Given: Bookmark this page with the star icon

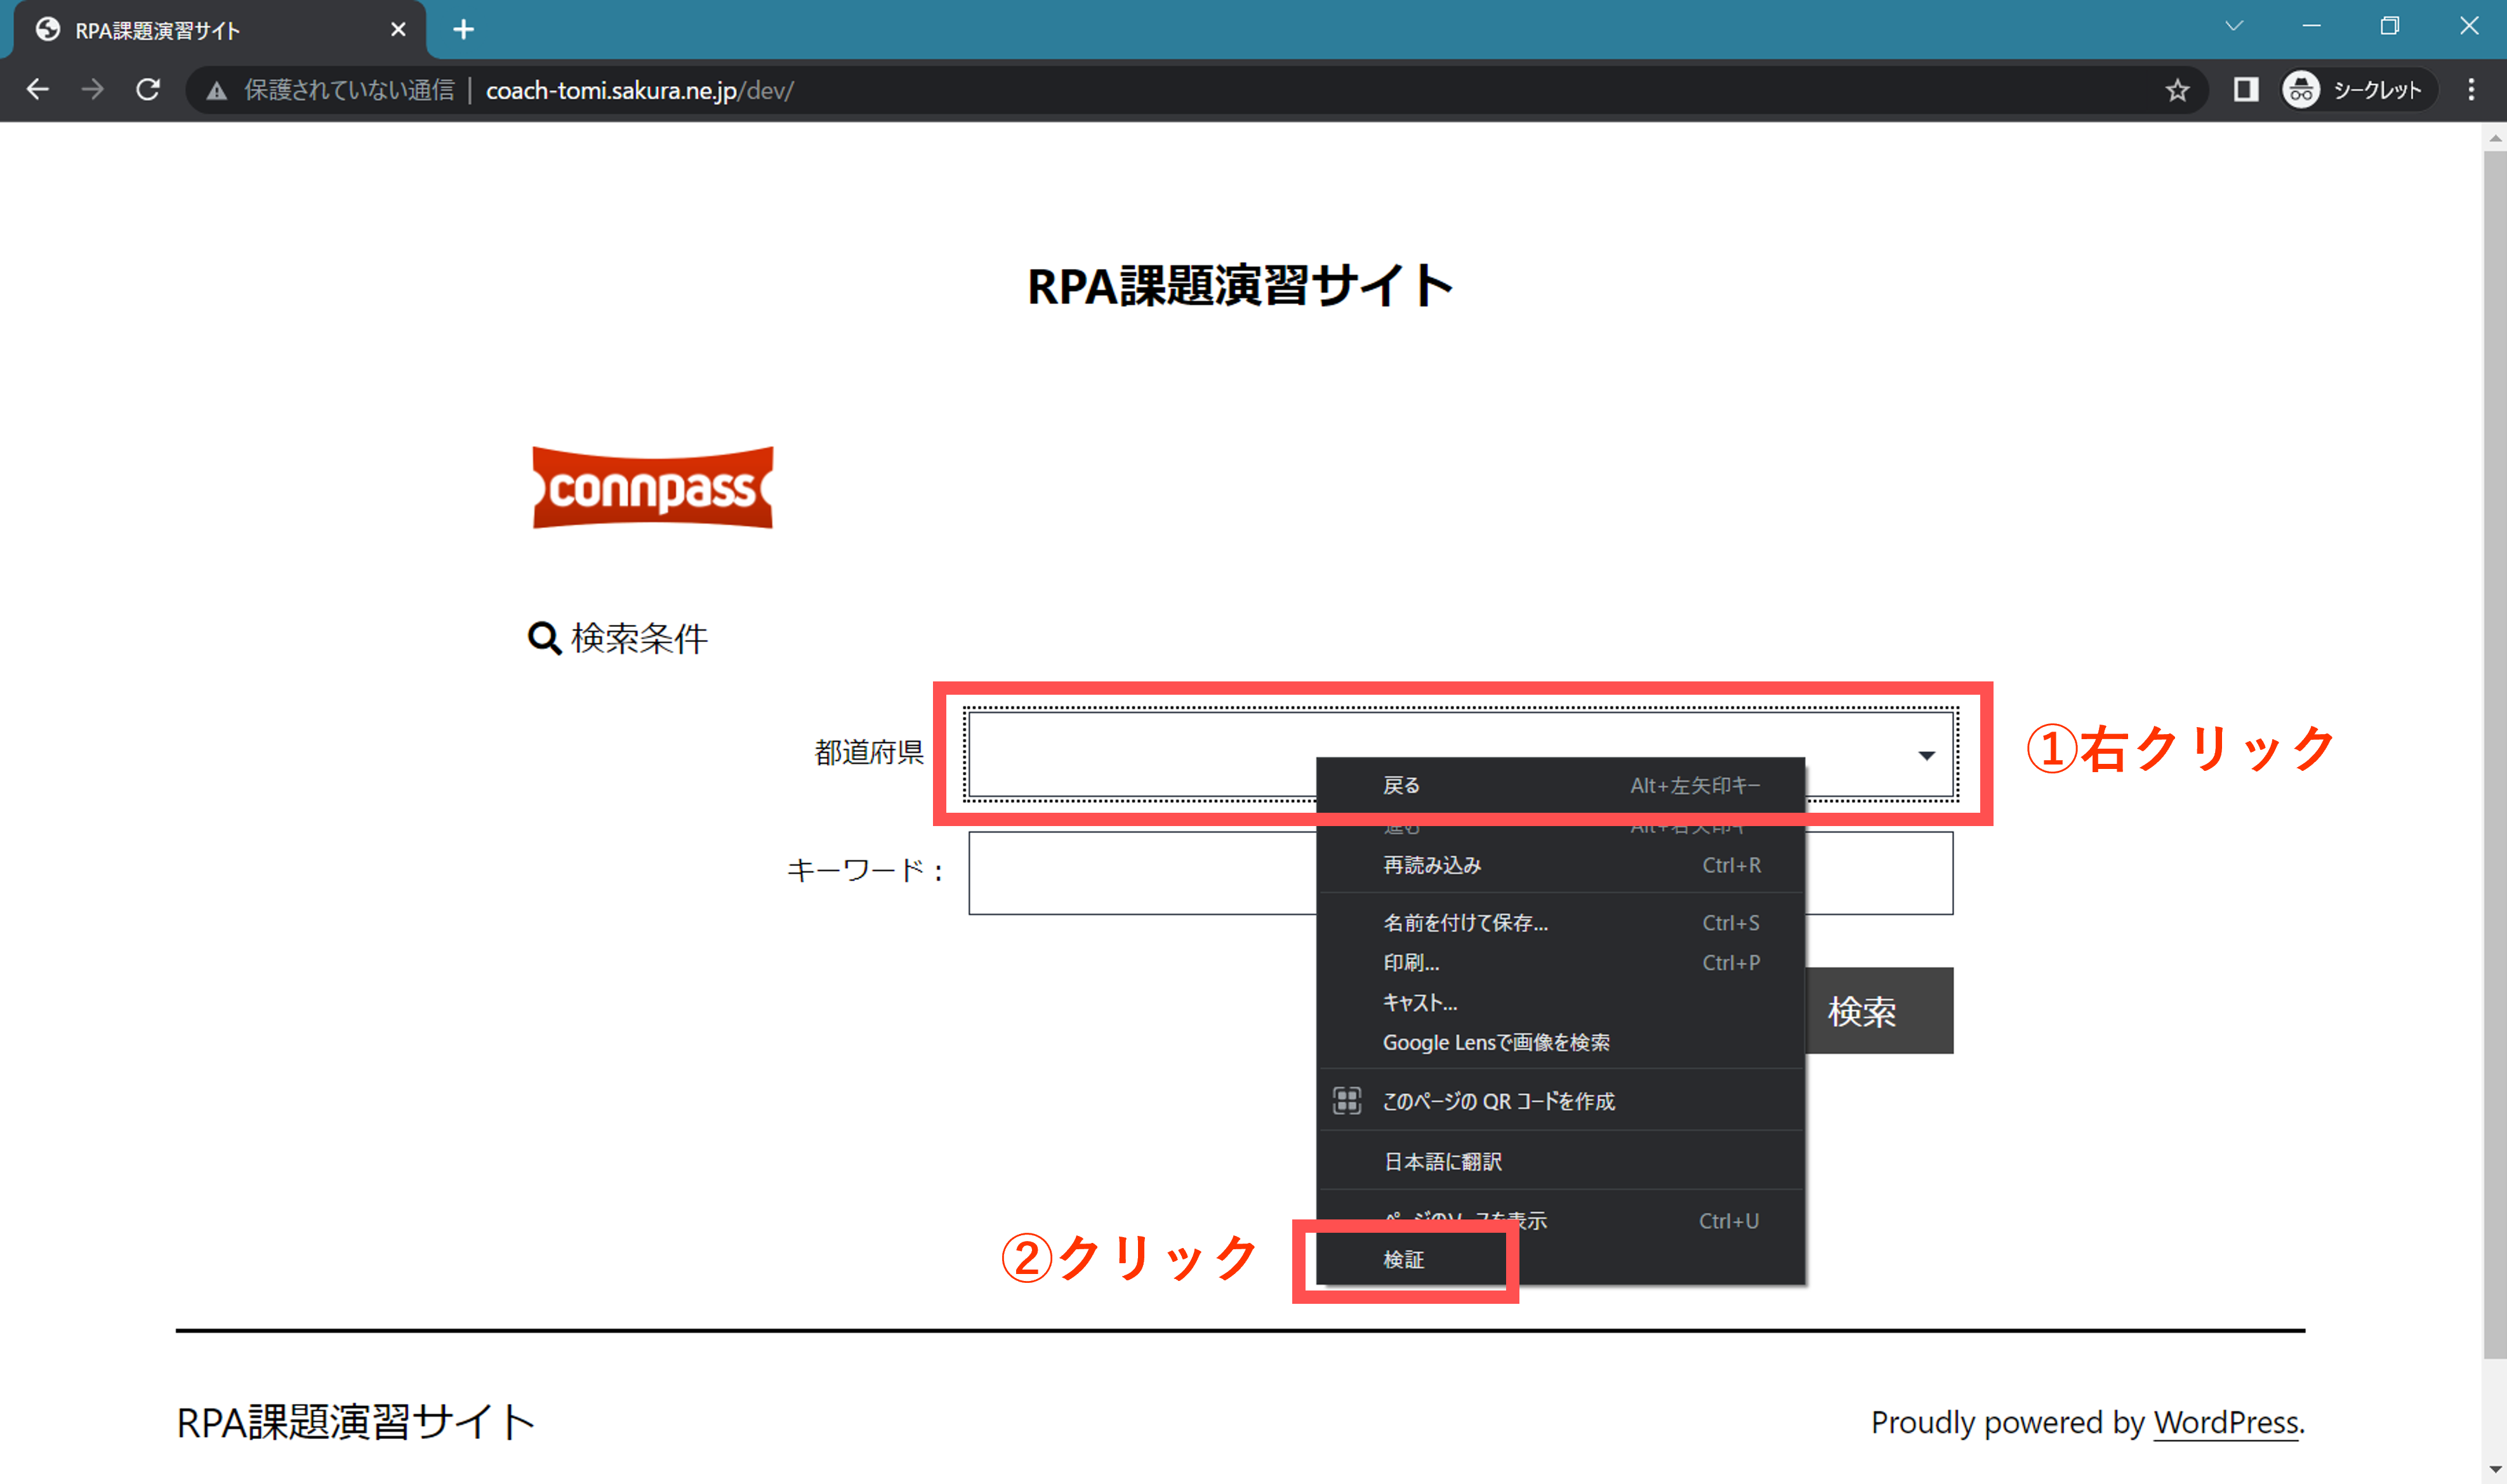Looking at the screenshot, I should pos(2177,91).
